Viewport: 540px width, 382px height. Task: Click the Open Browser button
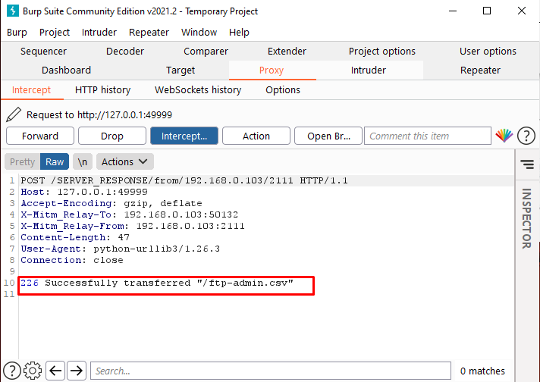pos(328,136)
